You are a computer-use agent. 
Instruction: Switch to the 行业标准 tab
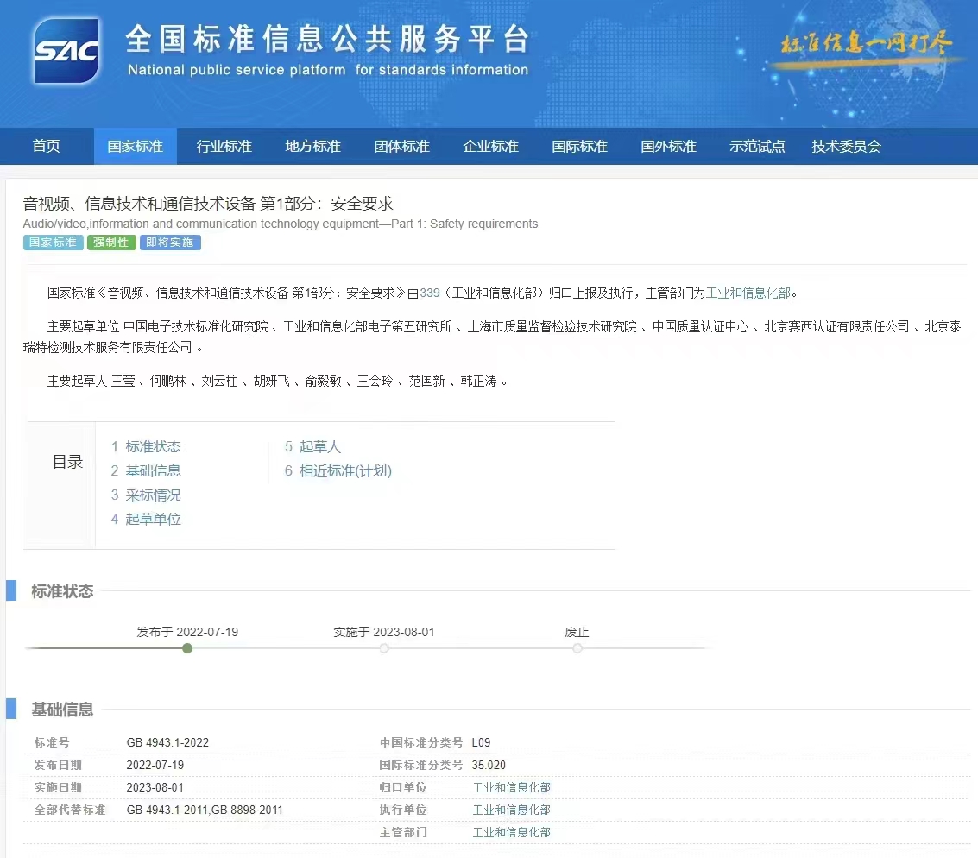223,146
